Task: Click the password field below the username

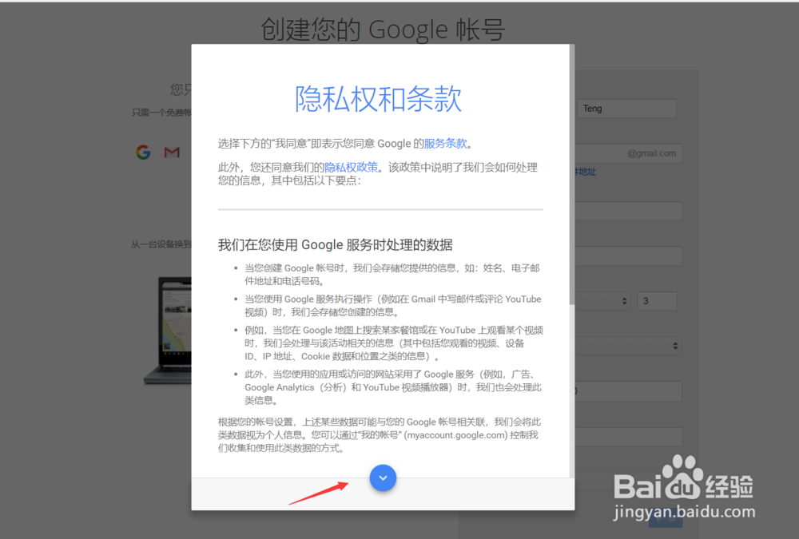Action: point(628,211)
